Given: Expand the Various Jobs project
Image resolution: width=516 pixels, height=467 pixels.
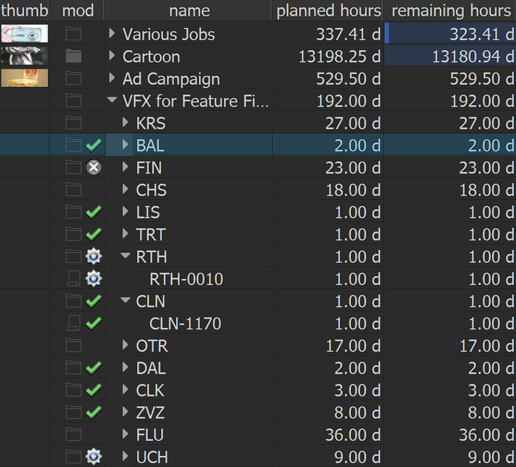Looking at the screenshot, I should point(112,33).
